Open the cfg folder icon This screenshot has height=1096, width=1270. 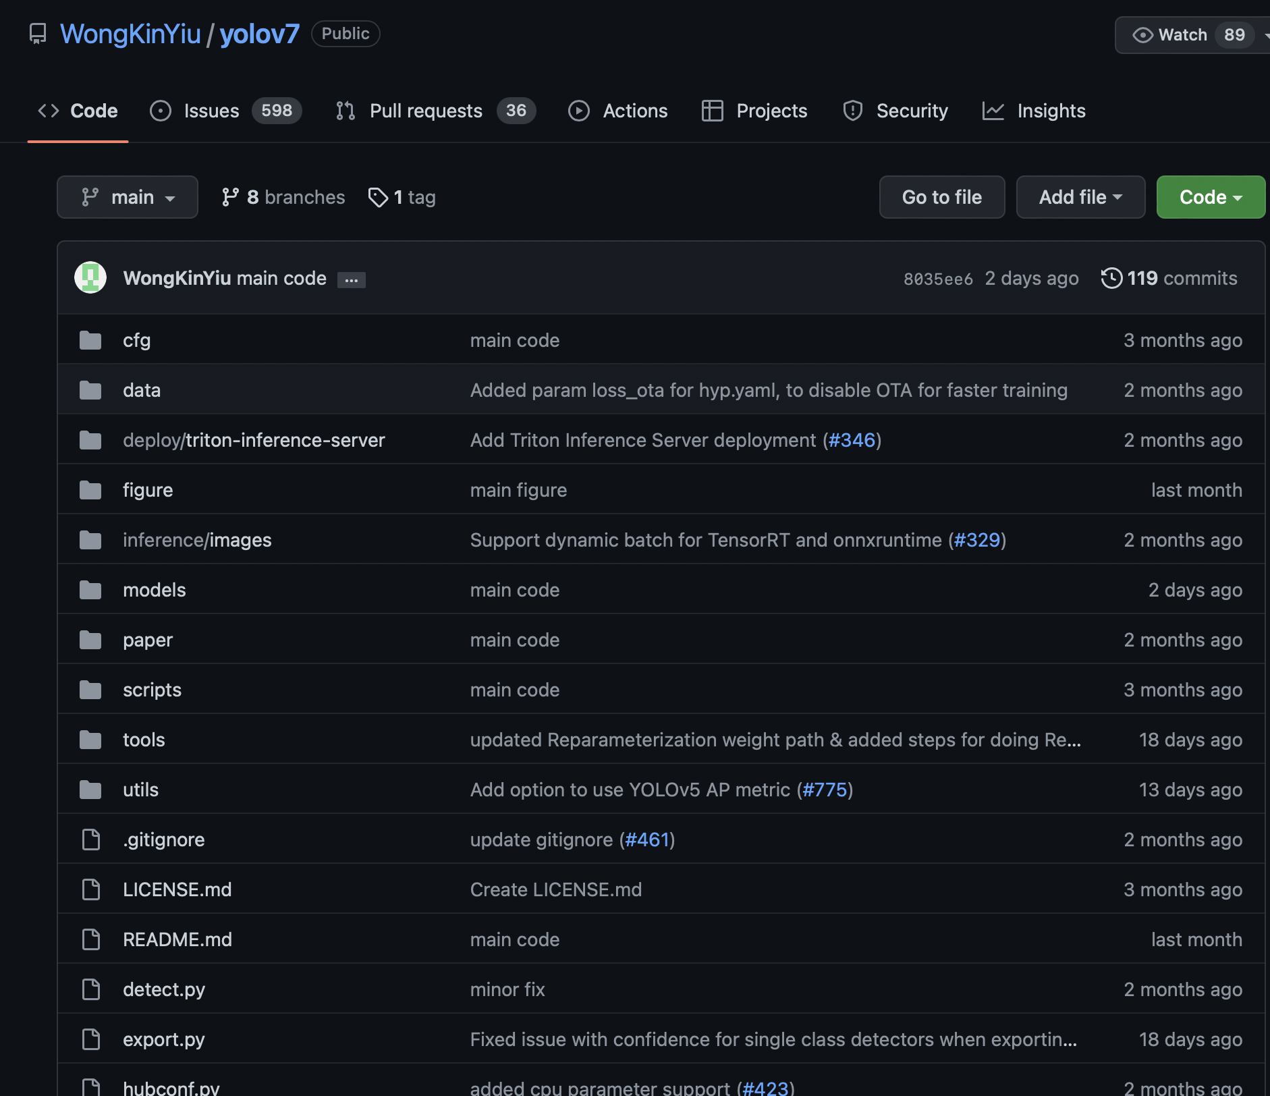coord(90,340)
